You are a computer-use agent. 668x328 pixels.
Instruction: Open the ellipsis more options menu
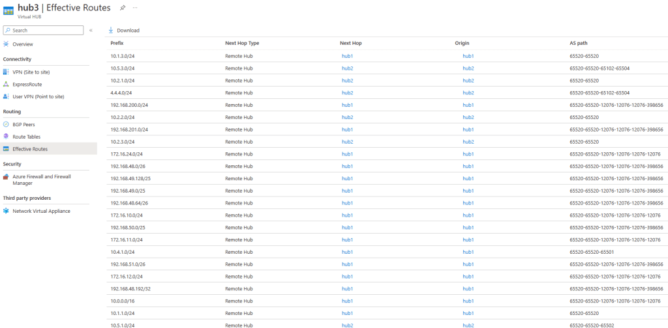click(x=135, y=8)
